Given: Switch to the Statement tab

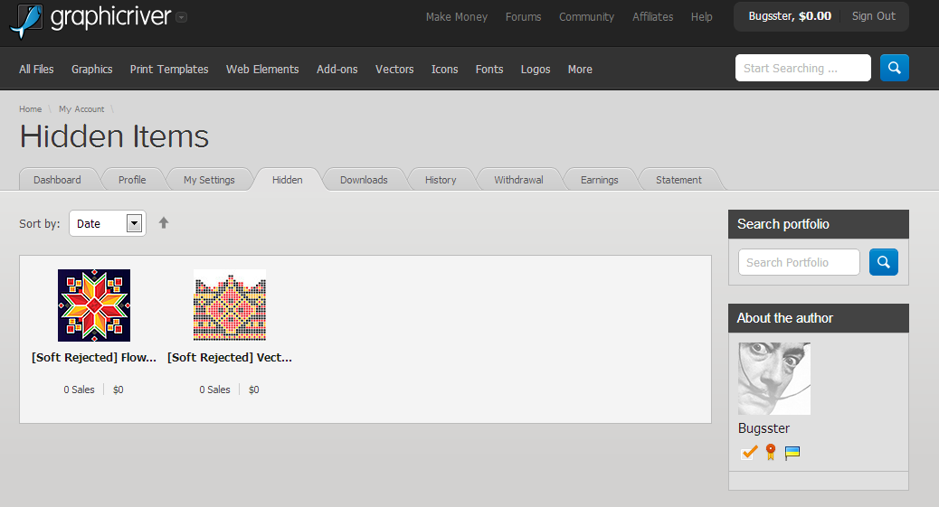Looking at the screenshot, I should pyautogui.click(x=678, y=180).
